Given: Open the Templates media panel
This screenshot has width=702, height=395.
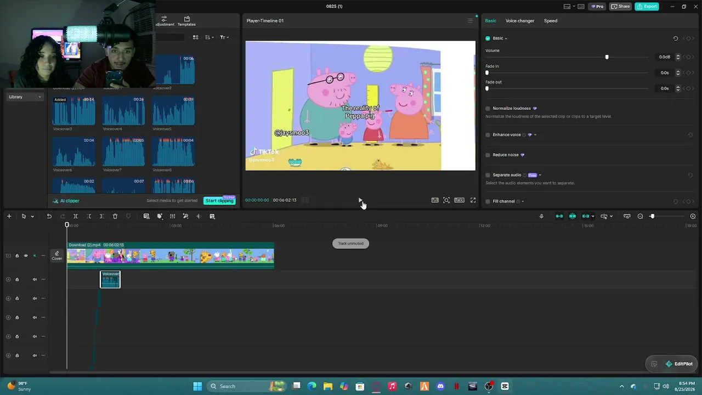Looking at the screenshot, I should click(186, 21).
